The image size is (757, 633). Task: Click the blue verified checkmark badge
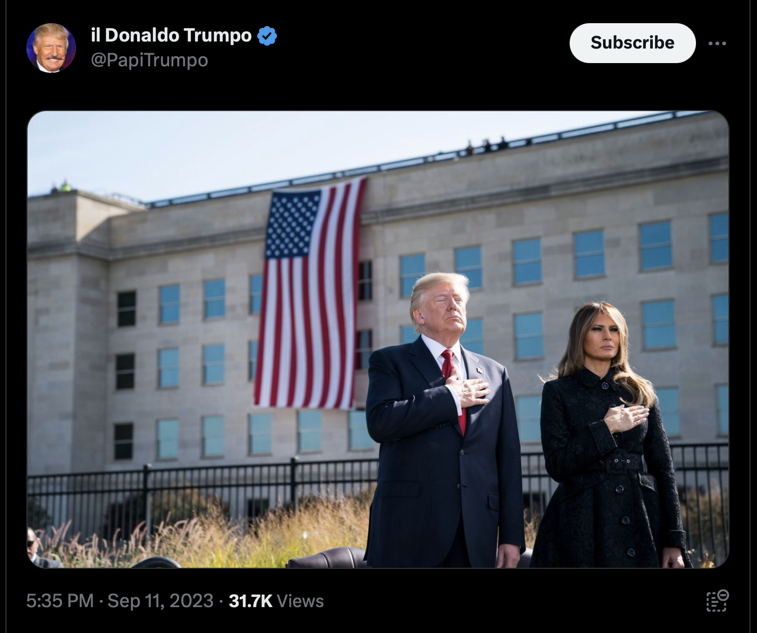pyautogui.click(x=267, y=36)
